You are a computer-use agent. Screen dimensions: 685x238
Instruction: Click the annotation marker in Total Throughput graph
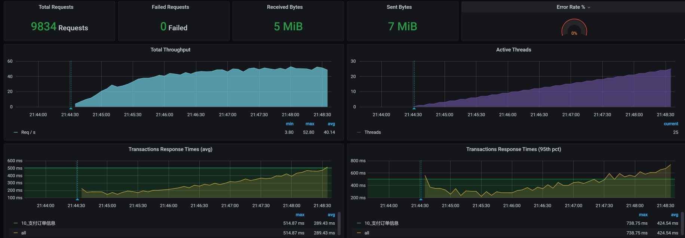pyautogui.click(x=71, y=108)
